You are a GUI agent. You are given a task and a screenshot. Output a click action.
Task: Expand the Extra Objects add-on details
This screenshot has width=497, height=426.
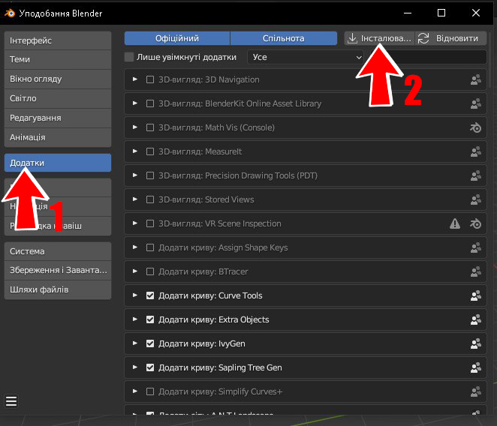tap(135, 319)
